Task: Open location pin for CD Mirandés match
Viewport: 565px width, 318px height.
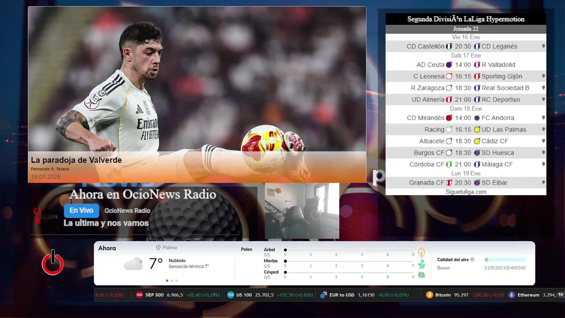Action: [543, 118]
